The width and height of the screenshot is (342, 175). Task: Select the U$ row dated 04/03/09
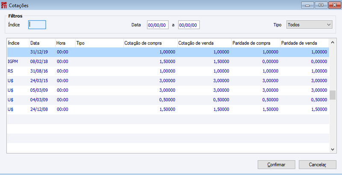[x=168, y=100]
